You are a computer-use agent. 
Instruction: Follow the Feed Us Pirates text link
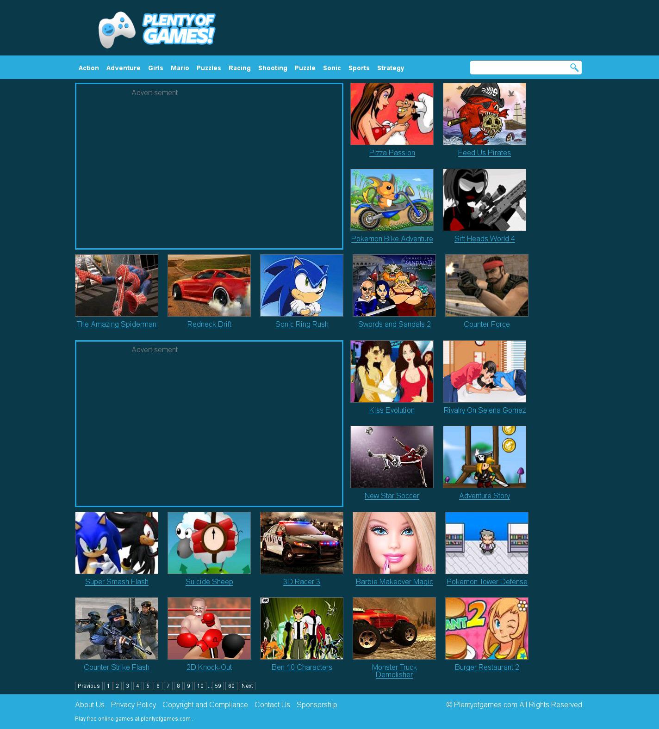(485, 153)
